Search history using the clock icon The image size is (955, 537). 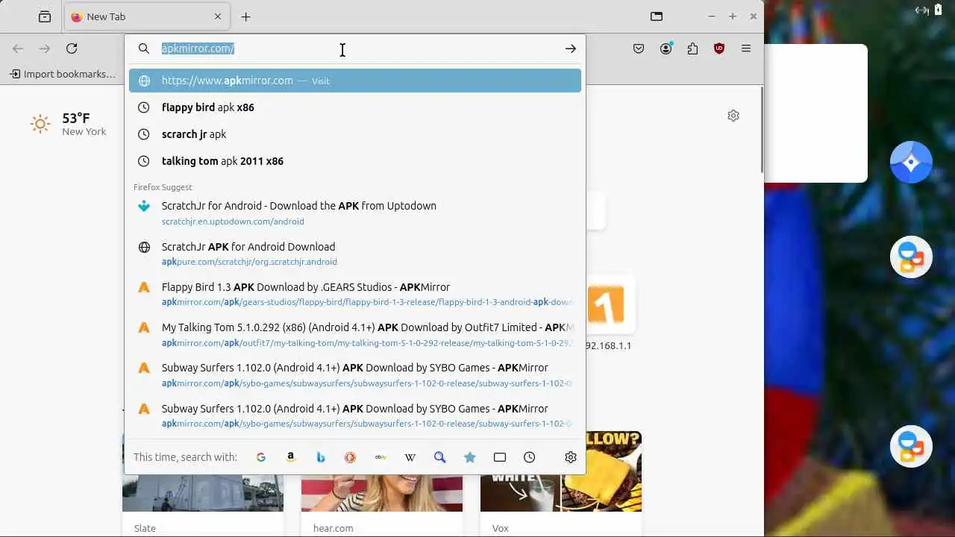point(530,457)
